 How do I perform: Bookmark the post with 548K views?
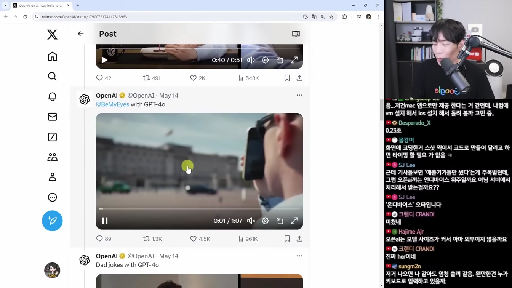pyautogui.click(x=287, y=78)
